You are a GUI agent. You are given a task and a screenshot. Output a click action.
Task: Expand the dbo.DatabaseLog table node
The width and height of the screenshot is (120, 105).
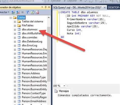[15, 42]
